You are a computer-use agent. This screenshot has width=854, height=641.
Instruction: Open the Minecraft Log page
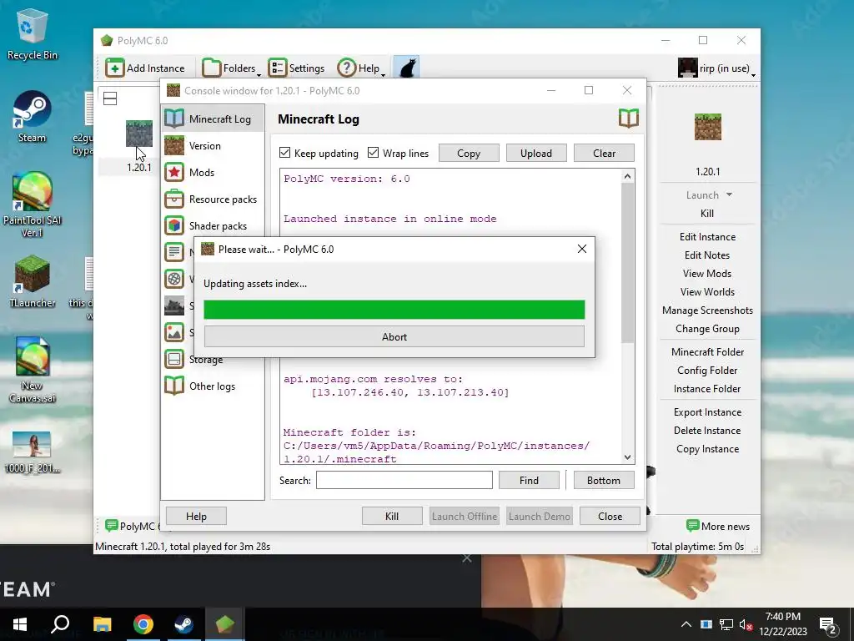coord(213,119)
